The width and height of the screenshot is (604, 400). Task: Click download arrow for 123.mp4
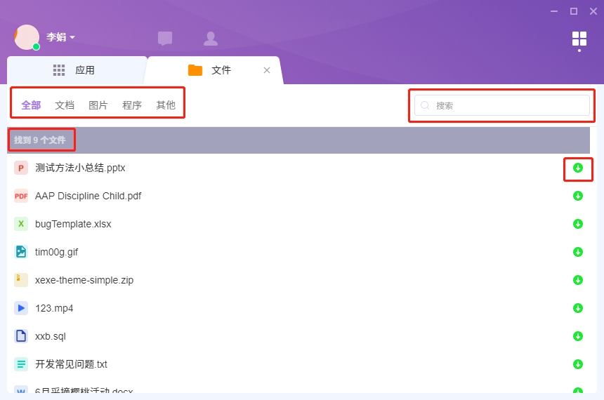578,308
